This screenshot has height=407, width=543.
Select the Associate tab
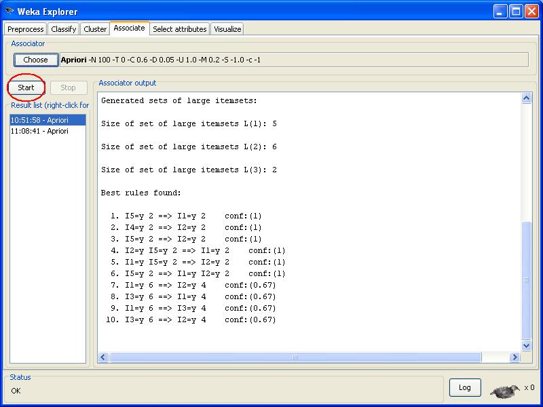tap(129, 28)
